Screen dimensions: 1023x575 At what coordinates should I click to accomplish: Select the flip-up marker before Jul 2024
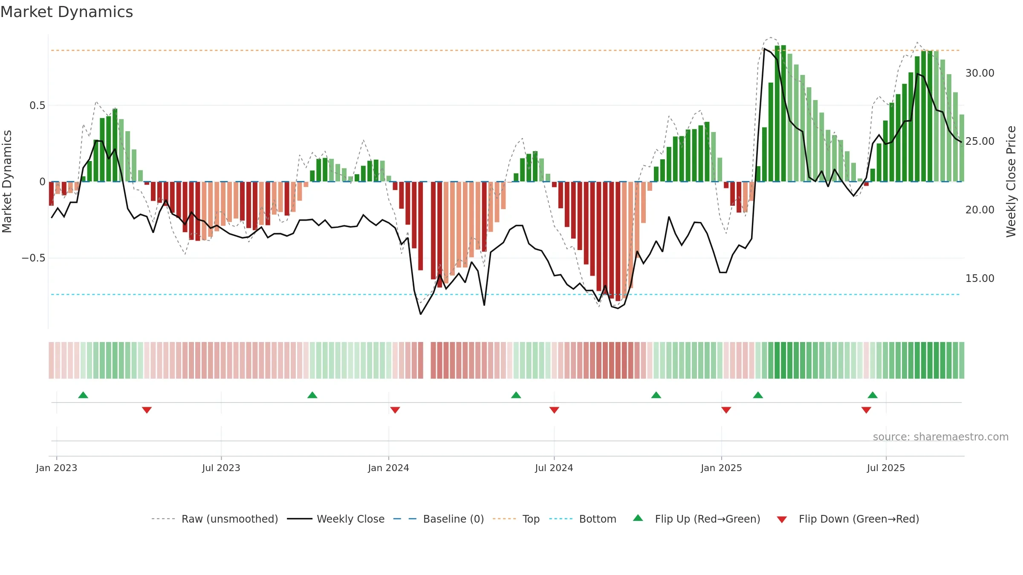pyautogui.click(x=516, y=395)
